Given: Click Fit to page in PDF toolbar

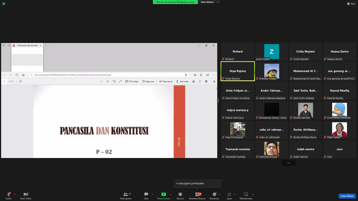Looking at the screenshot, I should coord(132,82).
